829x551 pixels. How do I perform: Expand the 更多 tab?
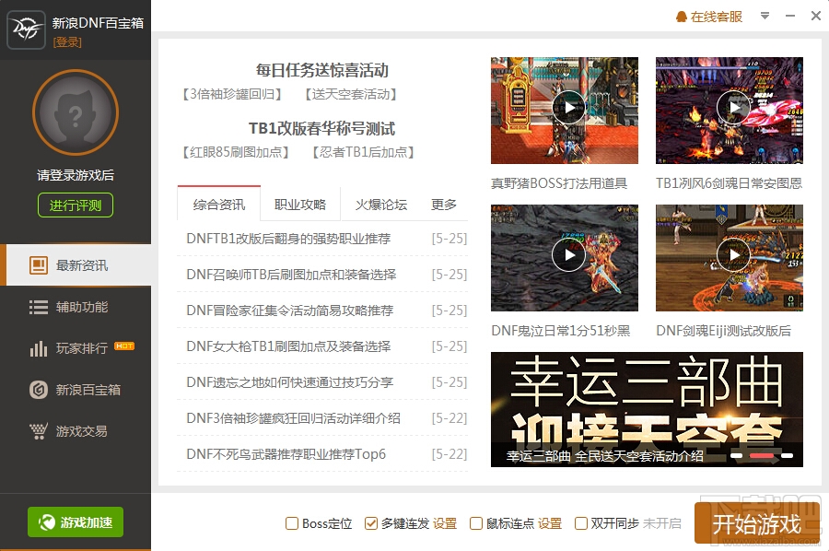(x=444, y=205)
